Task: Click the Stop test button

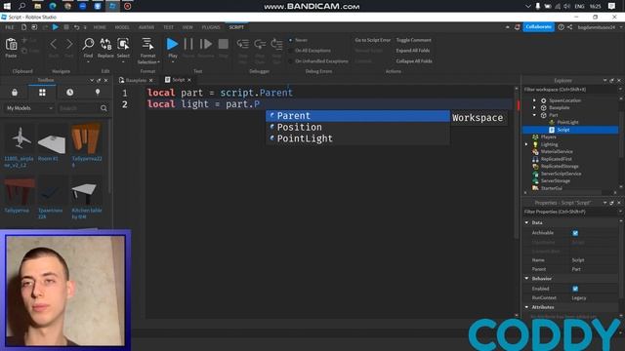Action: click(224, 44)
